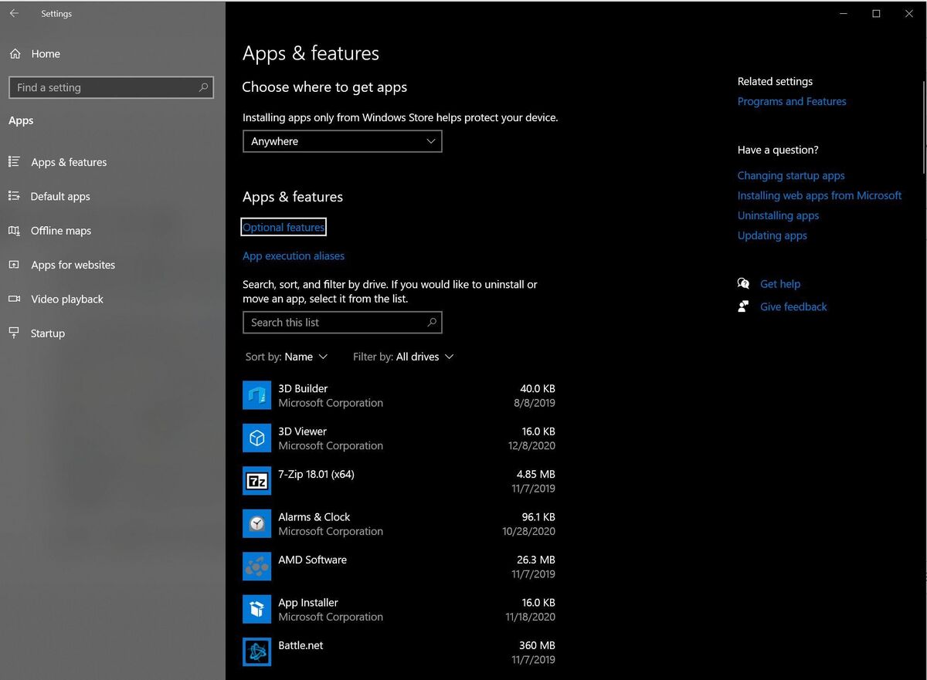Click the Give feedback person icon

[x=743, y=306]
